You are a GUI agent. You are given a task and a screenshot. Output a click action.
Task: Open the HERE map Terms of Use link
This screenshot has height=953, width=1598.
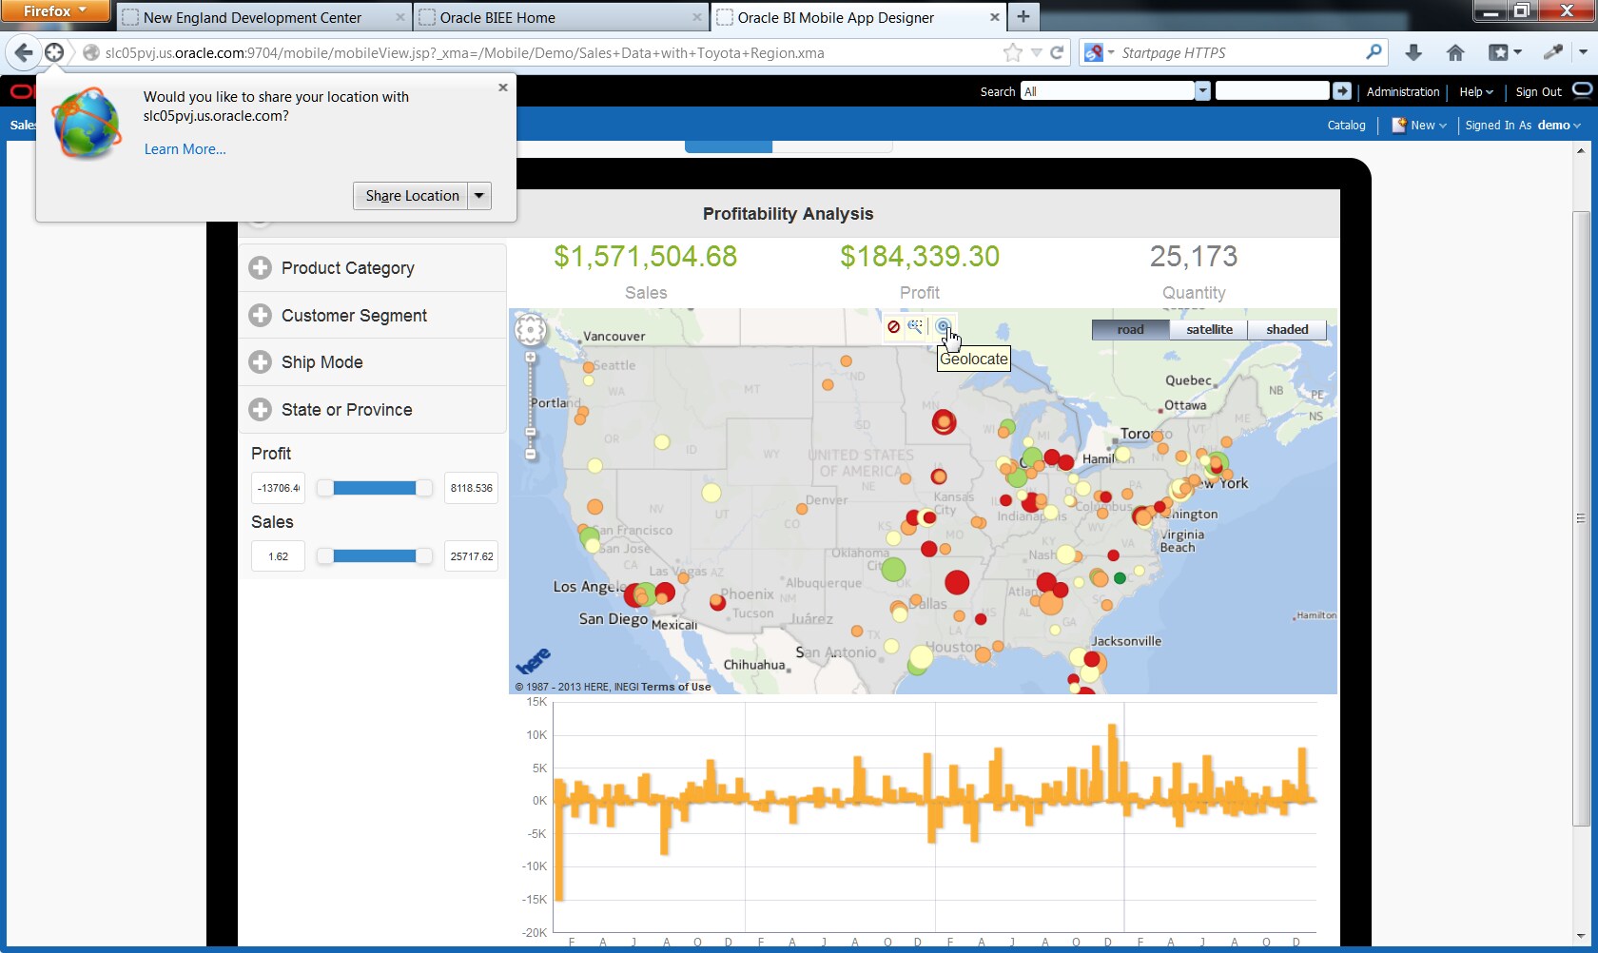pyautogui.click(x=675, y=687)
